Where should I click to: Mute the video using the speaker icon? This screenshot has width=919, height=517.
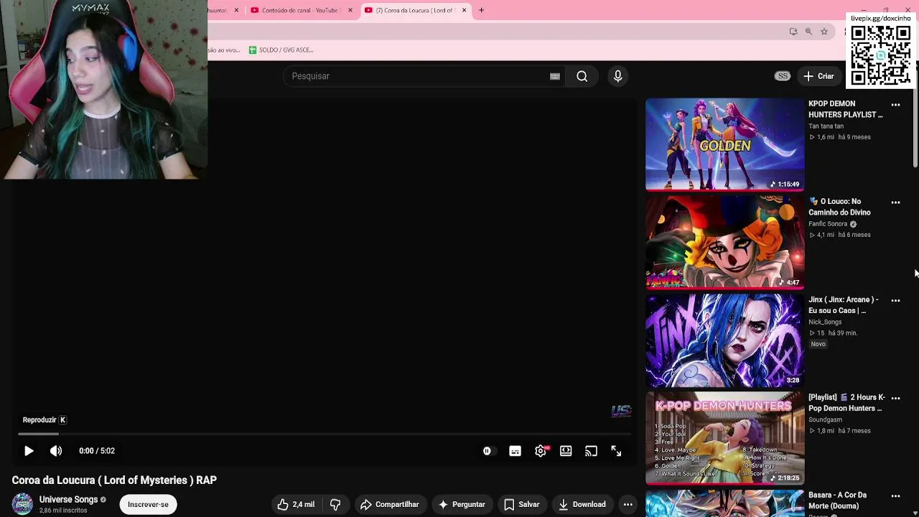(56, 451)
